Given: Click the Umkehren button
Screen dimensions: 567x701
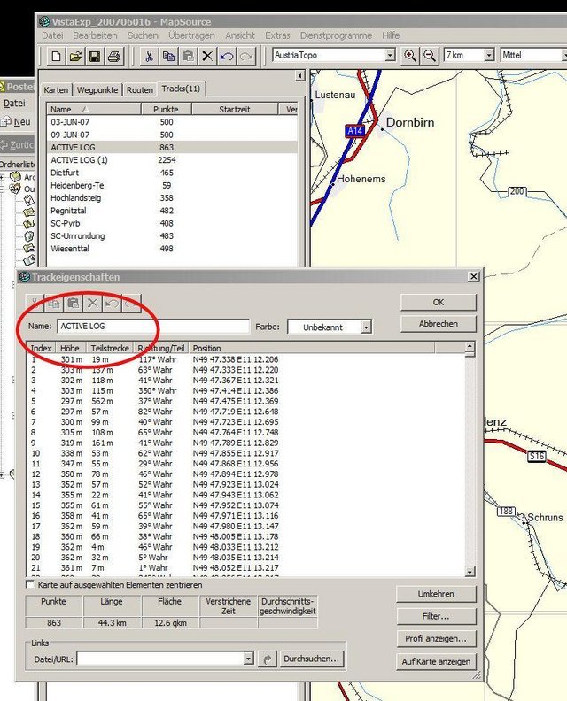Looking at the screenshot, I should 436,594.
